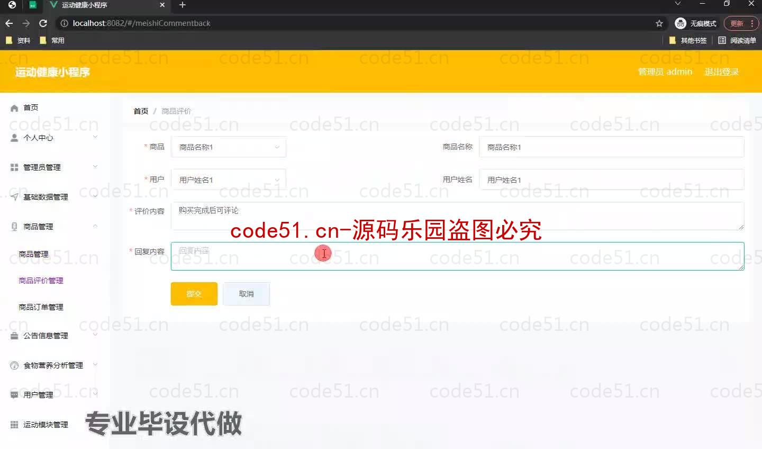Click the 用户管理 chat icon
This screenshot has height=449, width=762.
point(14,395)
